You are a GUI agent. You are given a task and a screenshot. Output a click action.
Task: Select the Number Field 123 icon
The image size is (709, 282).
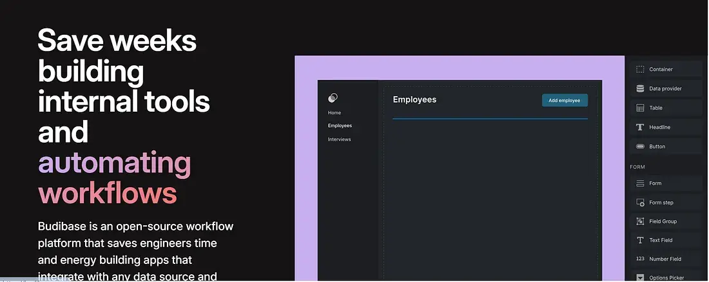point(640,259)
